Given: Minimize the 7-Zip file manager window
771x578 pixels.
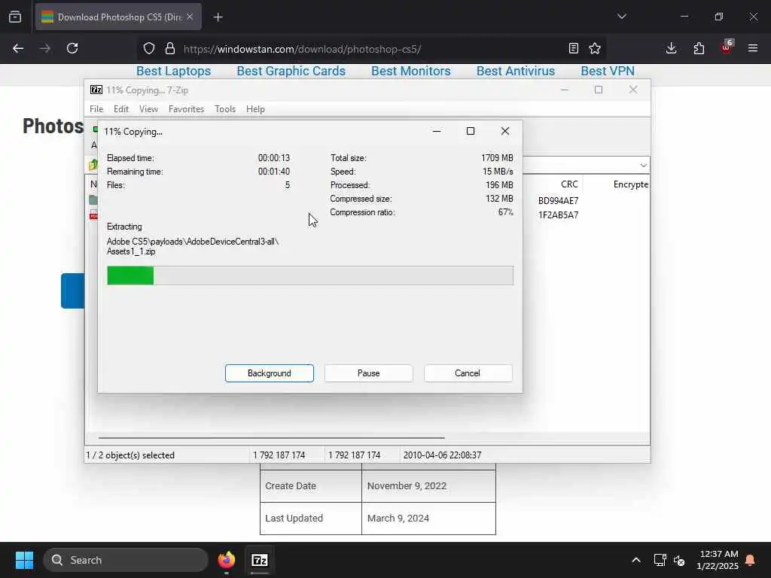Looking at the screenshot, I should [565, 90].
